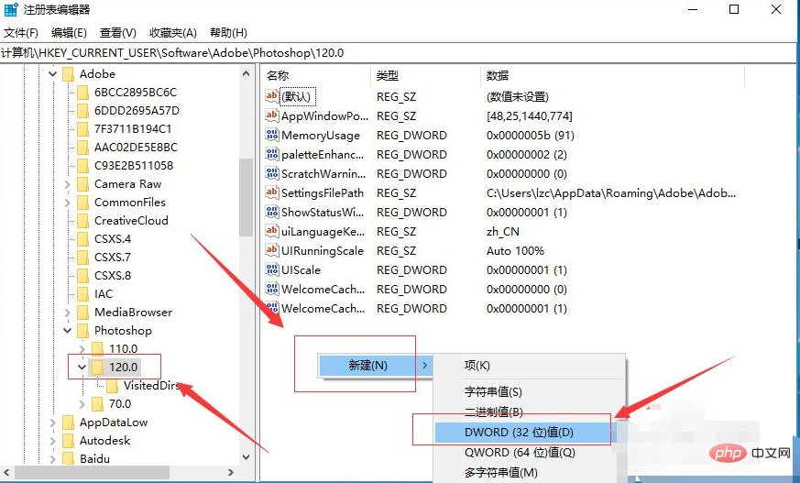The width and height of the screenshot is (800, 483).
Task: Click the Camera Raw folder icon
Action: coord(82,184)
